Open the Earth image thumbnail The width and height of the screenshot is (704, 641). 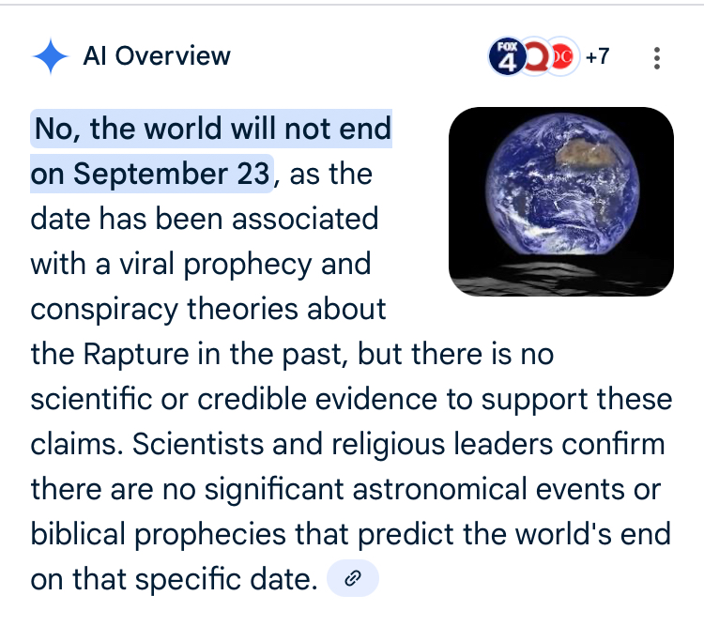(x=561, y=202)
